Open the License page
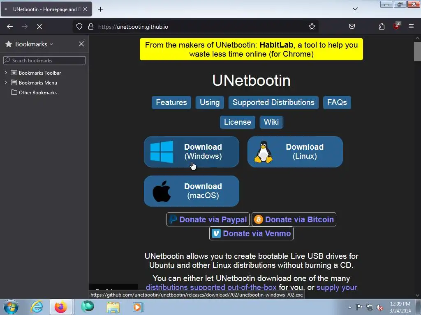Image resolution: width=421 pixels, height=315 pixels. 238,122
